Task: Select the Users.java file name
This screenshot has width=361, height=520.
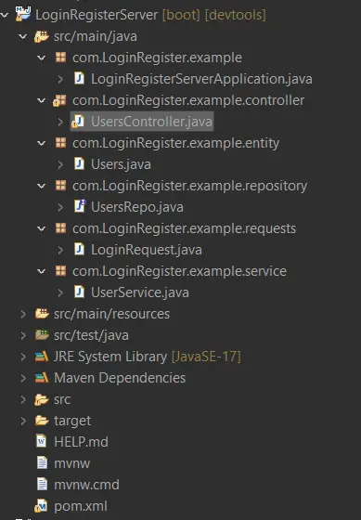Action: [121, 164]
